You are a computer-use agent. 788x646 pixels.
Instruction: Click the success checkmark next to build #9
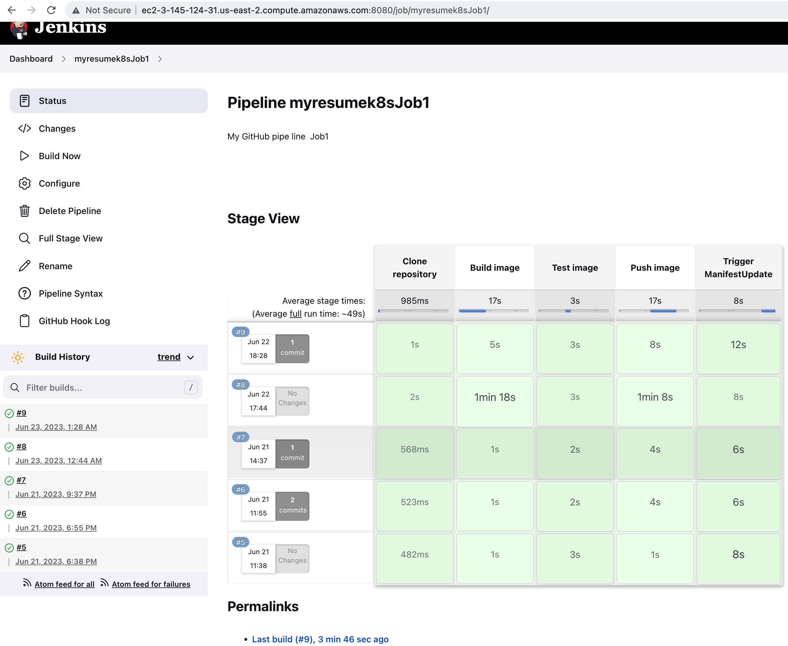[9, 413]
